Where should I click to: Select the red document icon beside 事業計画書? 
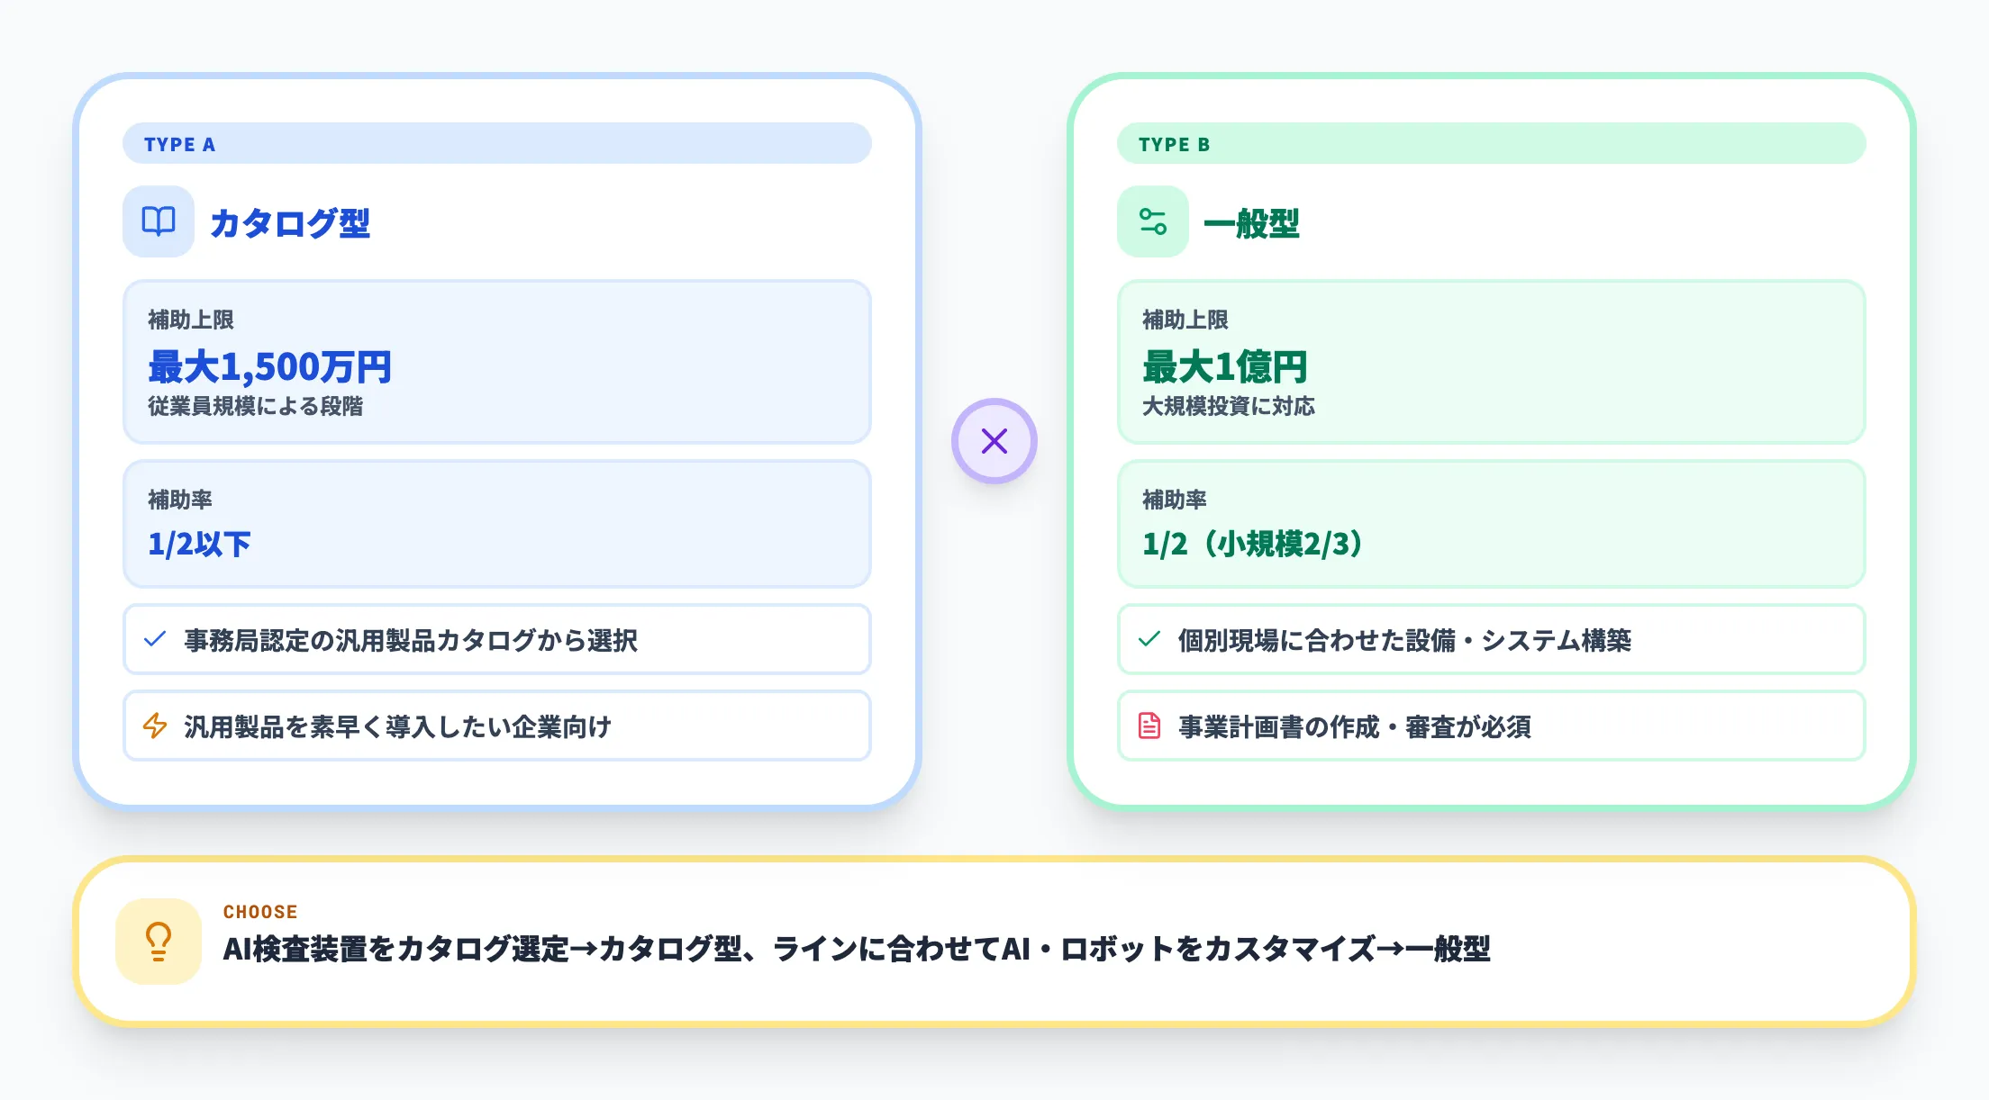1149,726
